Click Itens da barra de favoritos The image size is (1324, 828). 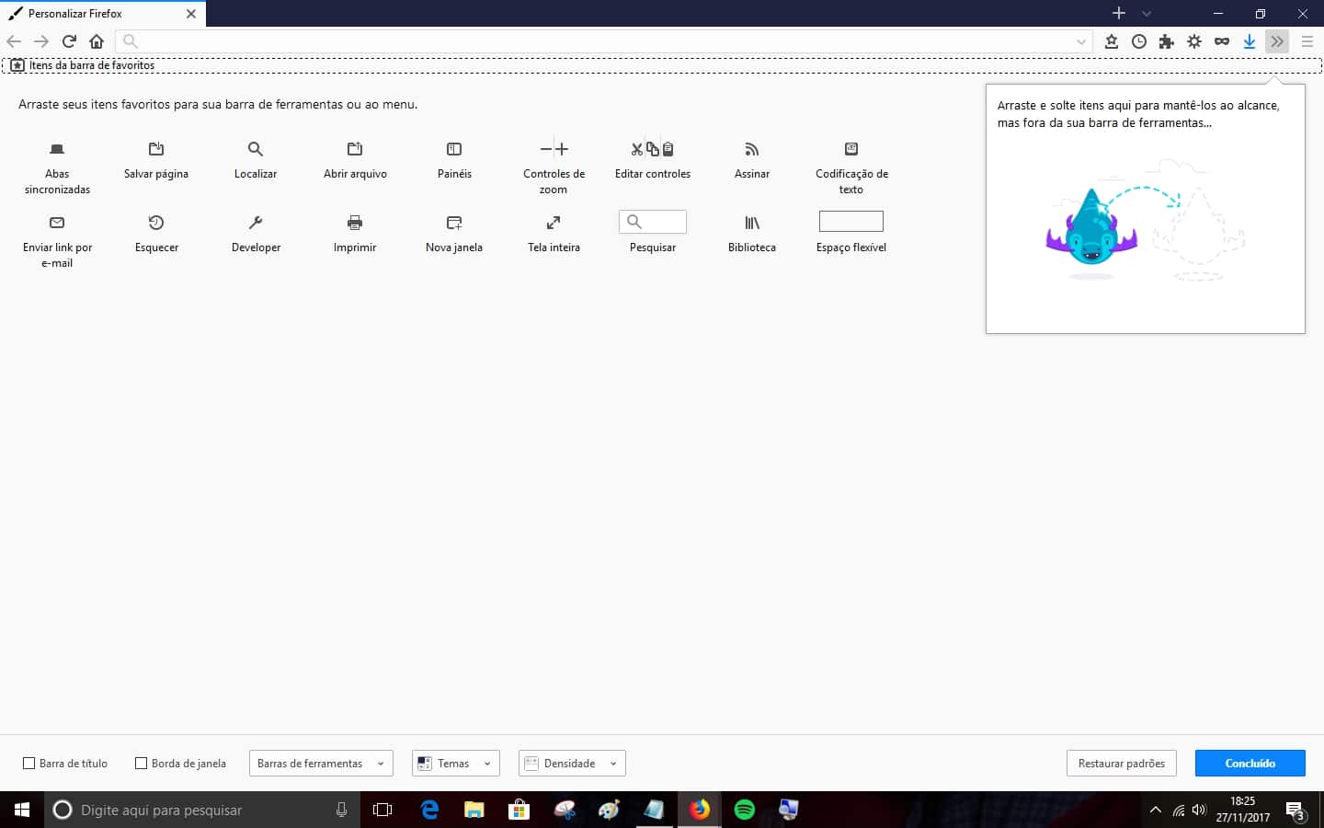tap(82, 65)
